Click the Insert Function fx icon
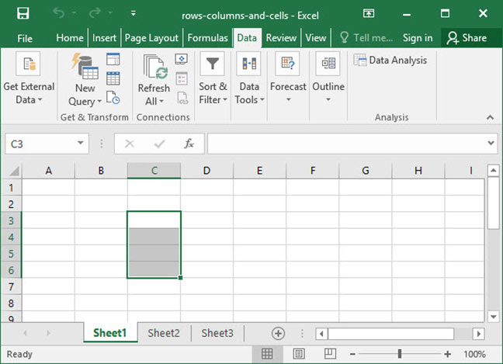The height and width of the screenshot is (364, 503). point(189,144)
